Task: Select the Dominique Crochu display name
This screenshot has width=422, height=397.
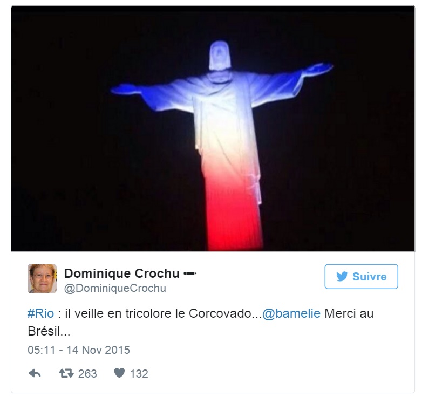Action: (x=121, y=273)
